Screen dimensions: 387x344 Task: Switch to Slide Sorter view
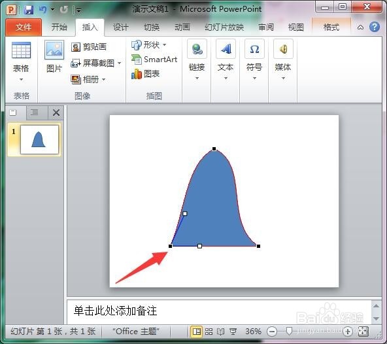coord(209,332)
